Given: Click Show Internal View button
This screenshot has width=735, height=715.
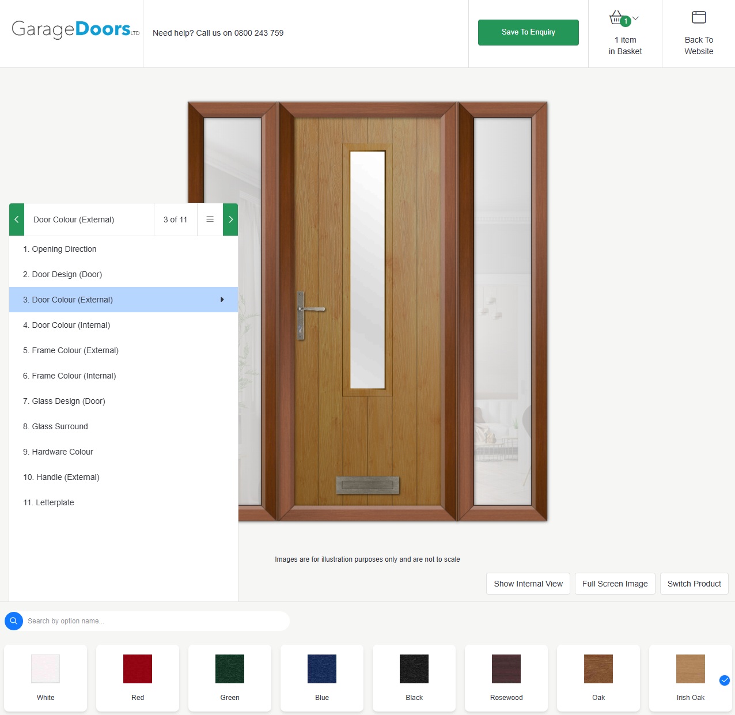Looking at the screenshot, I should click(528, 584).
